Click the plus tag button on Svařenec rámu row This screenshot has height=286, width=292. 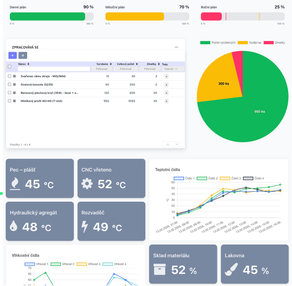166,76
